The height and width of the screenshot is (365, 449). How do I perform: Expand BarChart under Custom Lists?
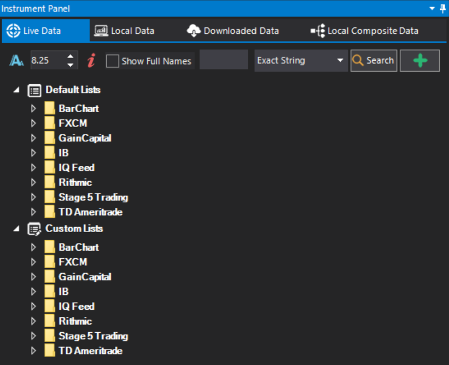coord(33,247)
